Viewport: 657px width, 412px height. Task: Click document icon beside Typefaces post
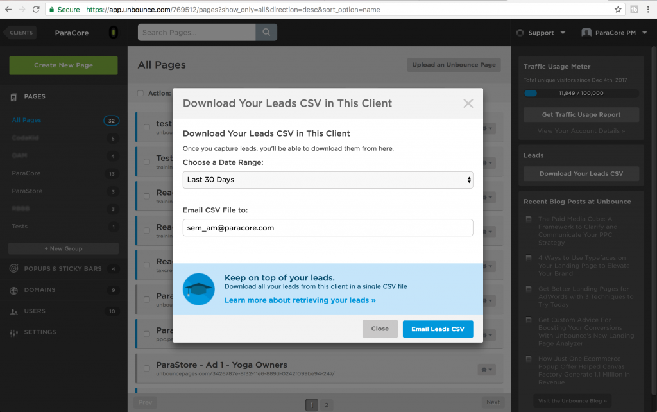pos(529,258)
